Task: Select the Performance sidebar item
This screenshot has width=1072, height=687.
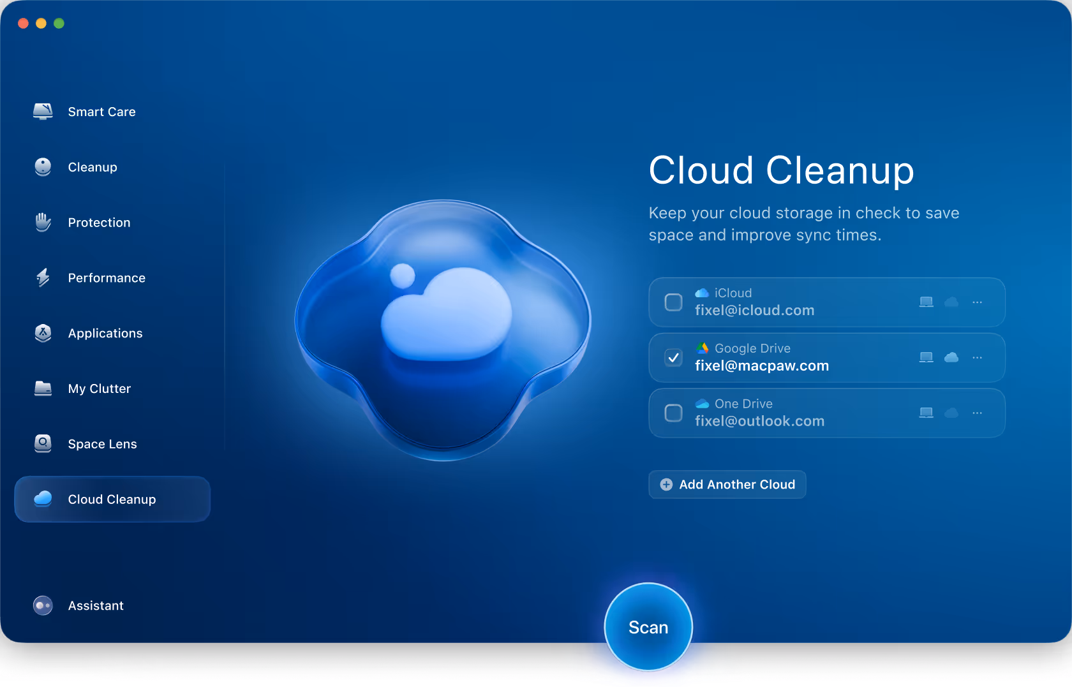Action: coord(112,278)
